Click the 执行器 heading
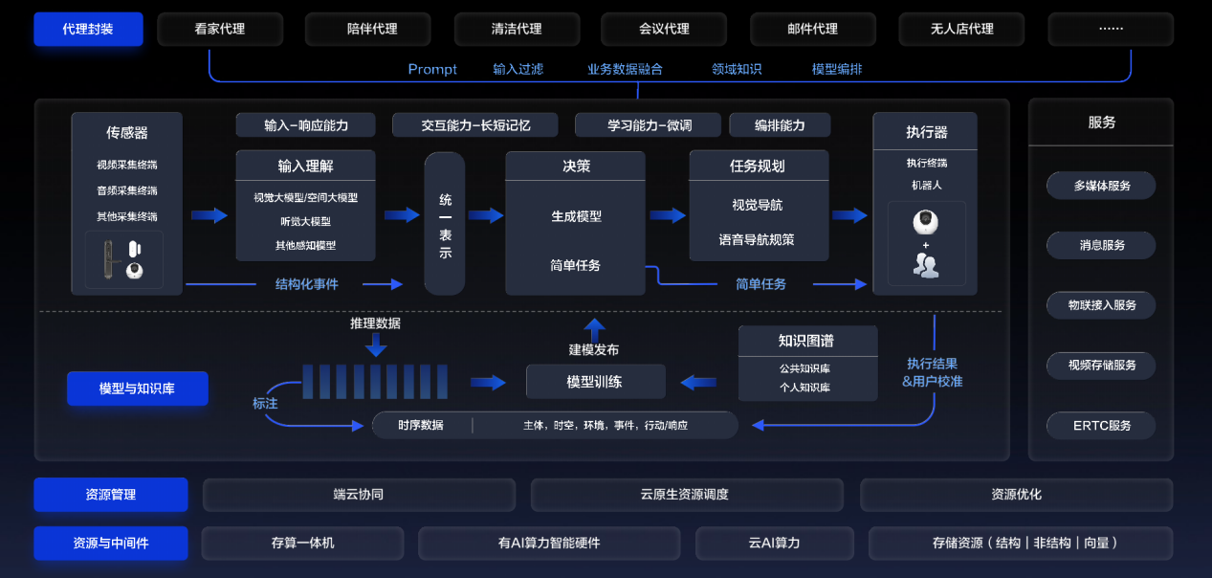The image size is (1212, 578). (926, 132)
